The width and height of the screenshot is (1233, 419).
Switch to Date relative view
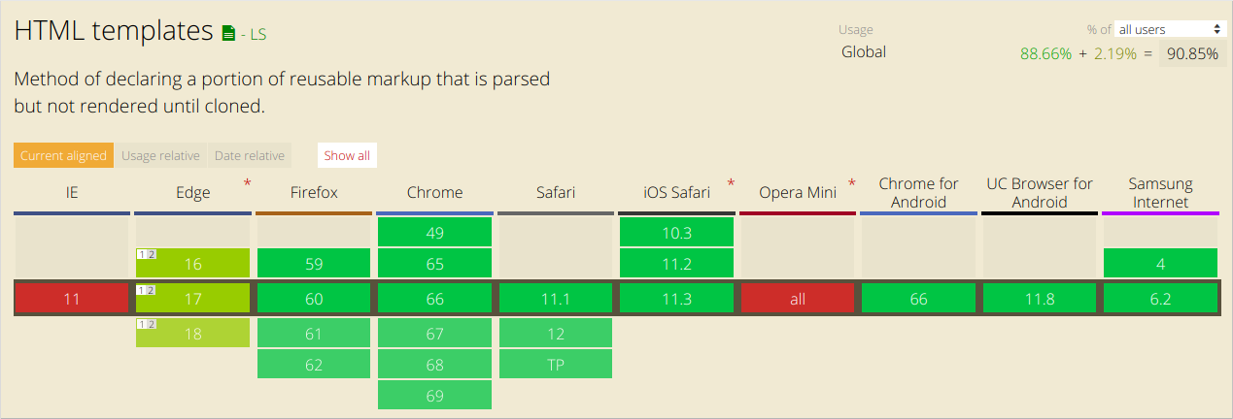250,155
